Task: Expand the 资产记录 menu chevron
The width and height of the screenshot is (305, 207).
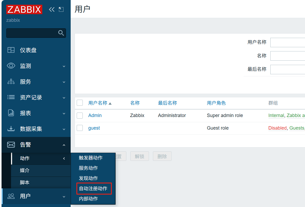Action: coord(64,98)
